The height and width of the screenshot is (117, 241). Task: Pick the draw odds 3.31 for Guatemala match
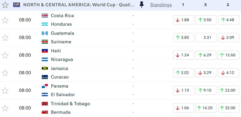click(206, 37)
